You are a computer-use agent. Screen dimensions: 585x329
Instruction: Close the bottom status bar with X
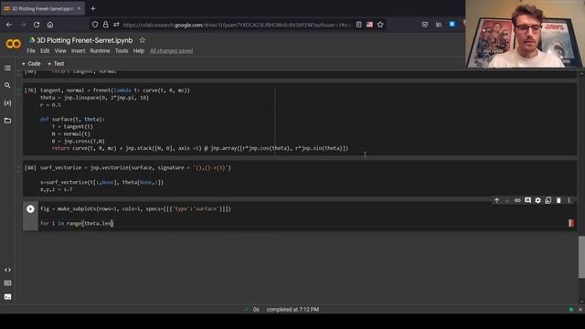(580, 310)
